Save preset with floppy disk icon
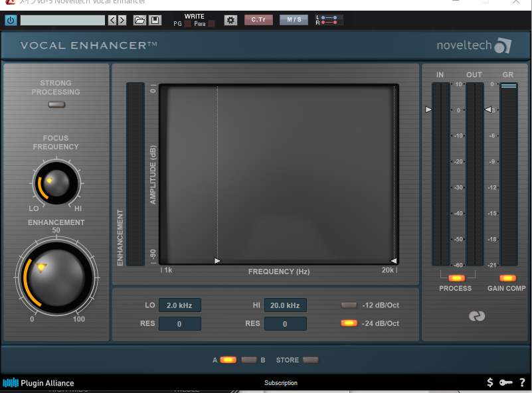The height and width of the screenshot is (393, 532). coord(155,21)
